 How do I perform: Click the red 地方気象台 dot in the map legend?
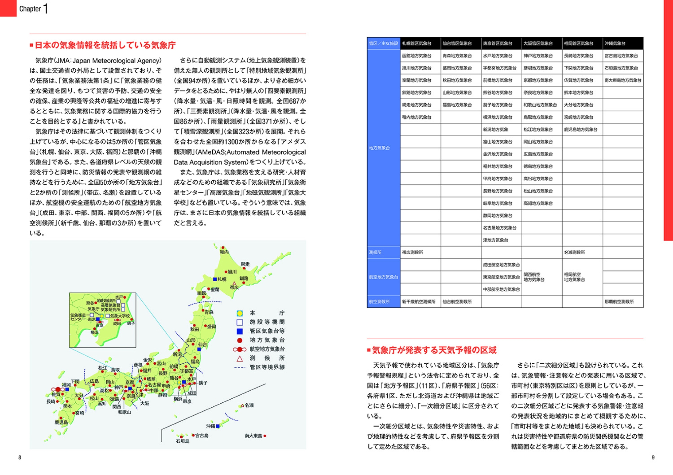240,340
